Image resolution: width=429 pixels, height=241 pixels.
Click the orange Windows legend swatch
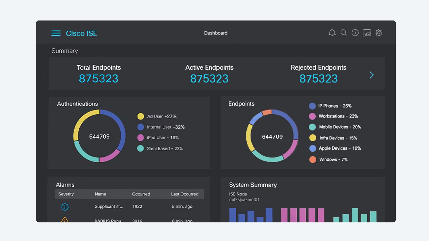click(x=313, y=160)
